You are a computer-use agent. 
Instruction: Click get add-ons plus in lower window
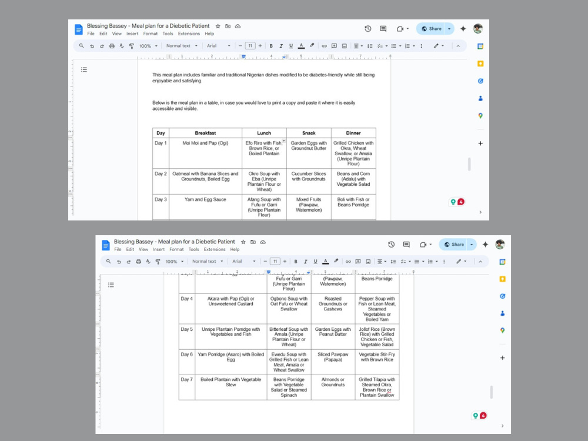[x=503, y=358]
